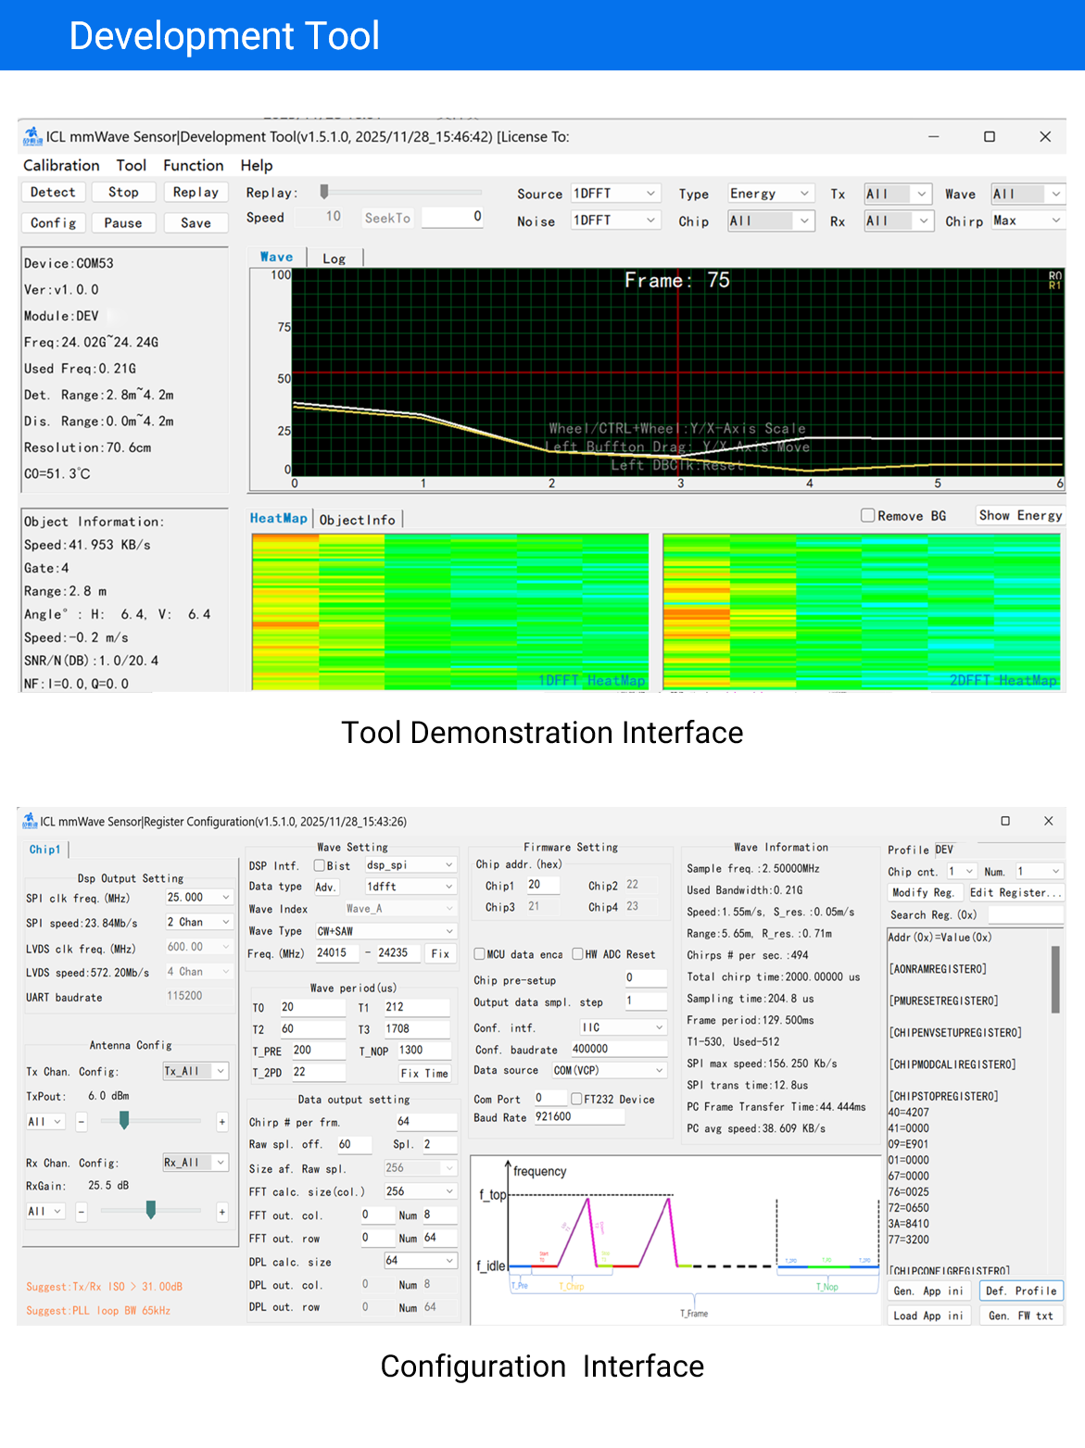Viewport: 1085px width, 1448px height.
Task: Click the ICL mmWave Sensor app icon
Action: 33,136
